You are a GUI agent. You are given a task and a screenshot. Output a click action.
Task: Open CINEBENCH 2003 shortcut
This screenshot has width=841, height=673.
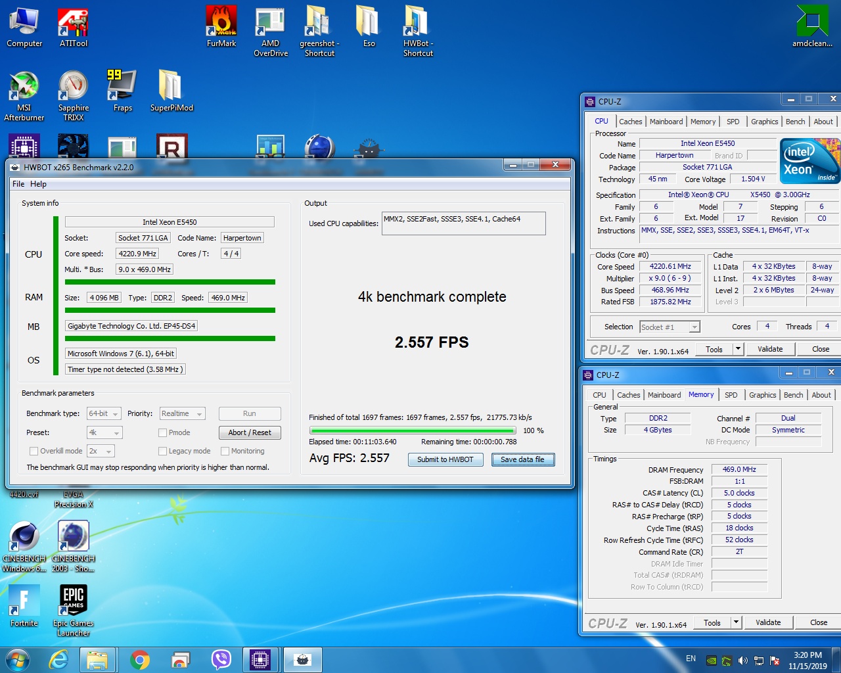pyautogui.click(x=73, y=547)
